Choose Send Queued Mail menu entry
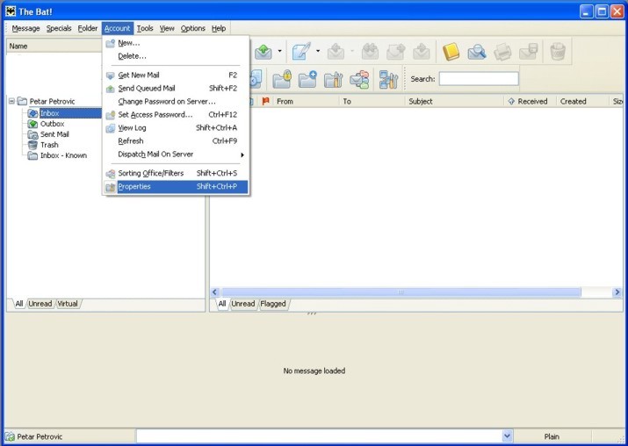The width and height of the screenshot is (628, 446). (x=176, y=88)
